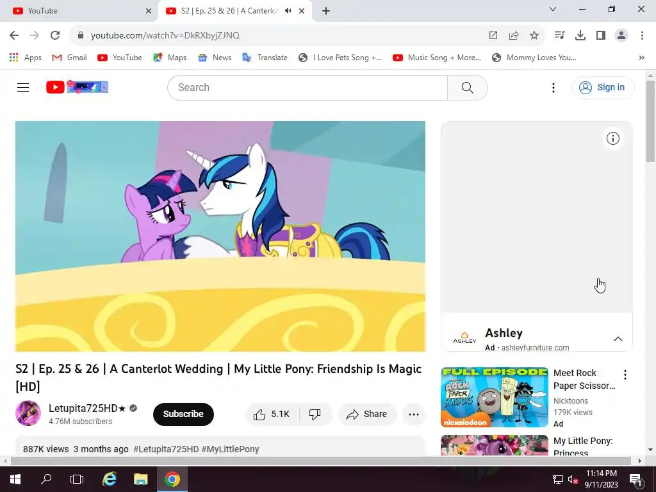Open Windows Start menu
The width and height of the screenshot is (656, 492).
coord(15,479)
